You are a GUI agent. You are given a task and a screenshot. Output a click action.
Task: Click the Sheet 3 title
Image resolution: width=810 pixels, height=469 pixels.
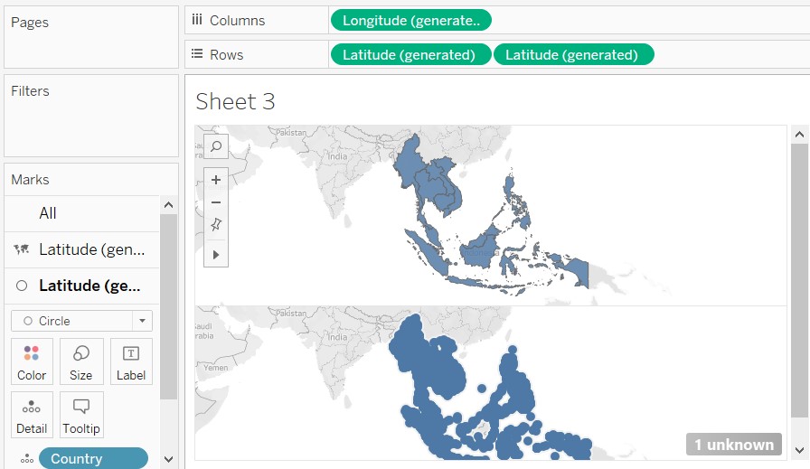(x=235, y=101)
